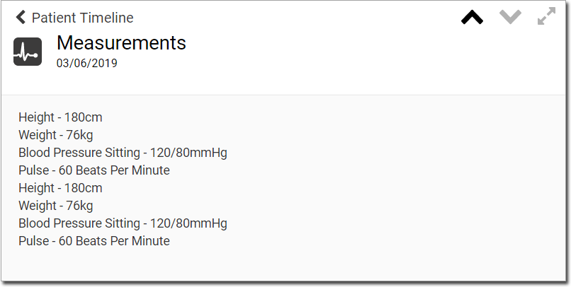Select second Weight - 76kg entry
This screenshot has height=287, width=571.
[x=56, y=206]
